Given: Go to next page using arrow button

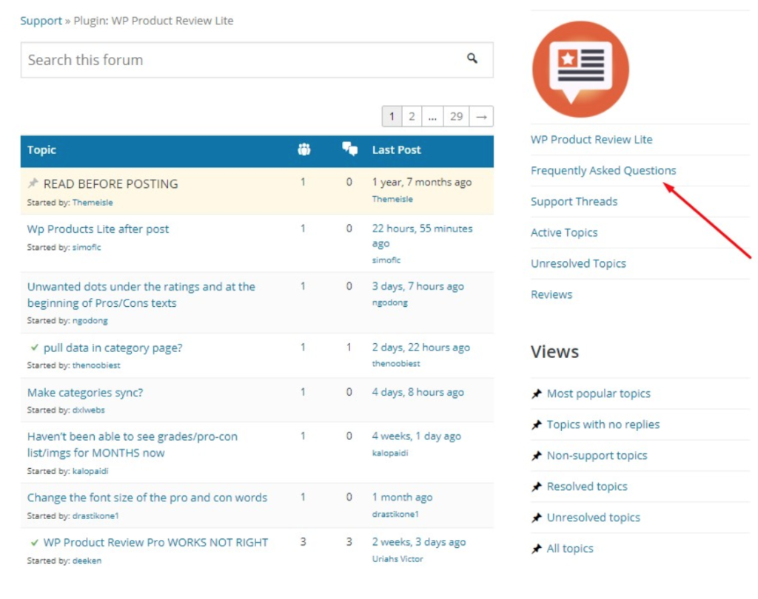Looking at the screenshot, I should (481, 117).
